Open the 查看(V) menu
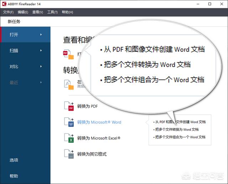 coord(38,12)
